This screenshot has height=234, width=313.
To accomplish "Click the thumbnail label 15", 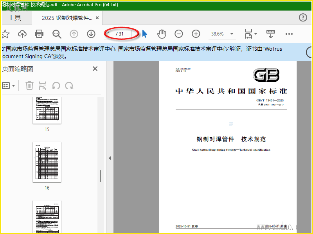I will 47,129.
